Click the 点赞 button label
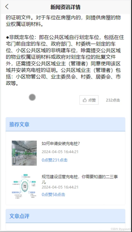 tap(92, 100)
